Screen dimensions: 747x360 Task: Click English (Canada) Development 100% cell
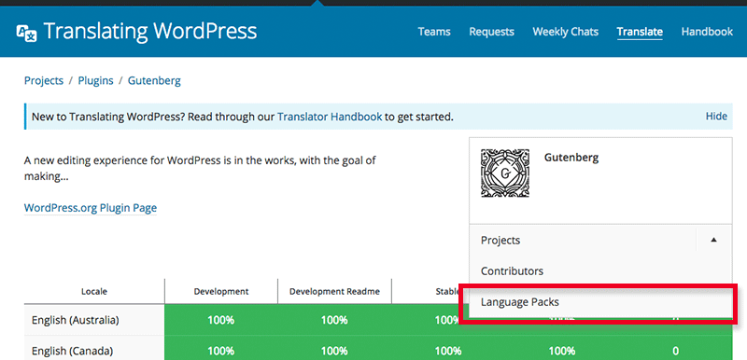point(221,351)
